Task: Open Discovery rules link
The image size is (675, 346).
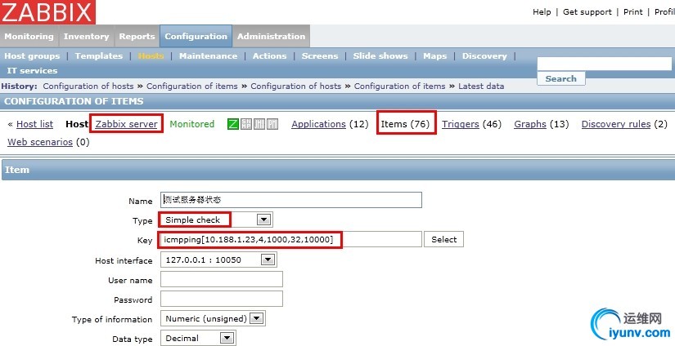Action: click(616, 124)
